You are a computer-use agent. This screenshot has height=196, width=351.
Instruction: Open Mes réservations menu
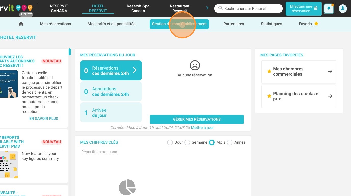(x=55, y=24)
